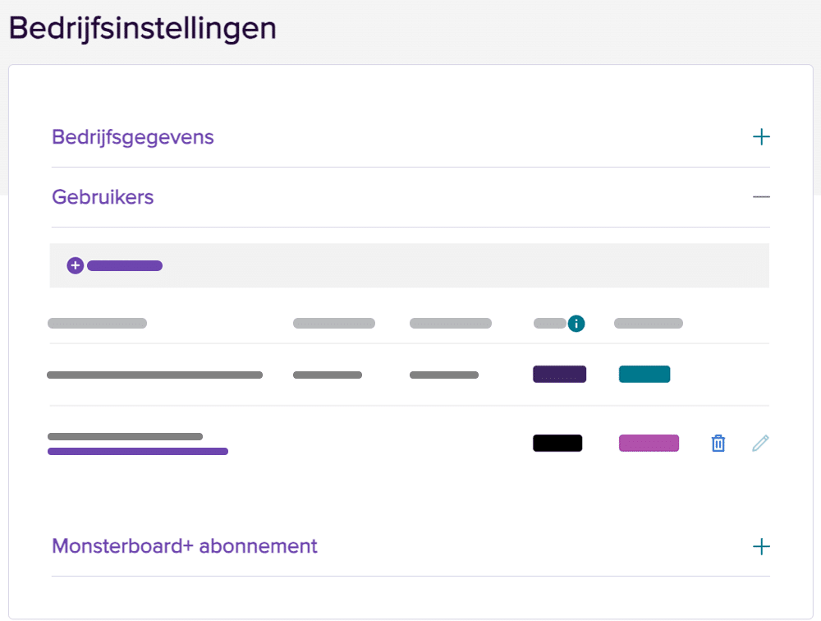Open the Bedrijfsgegevens section title
This screenshot has width=821, height=621.
tap(133, 137)
